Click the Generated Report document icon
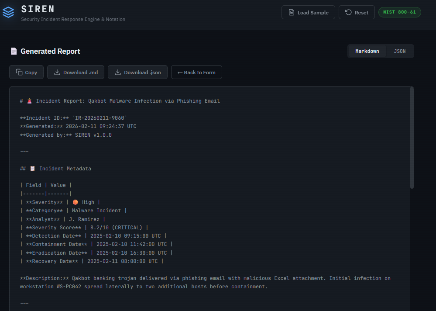This screenshot has width=436, height=311. [13, 51]
